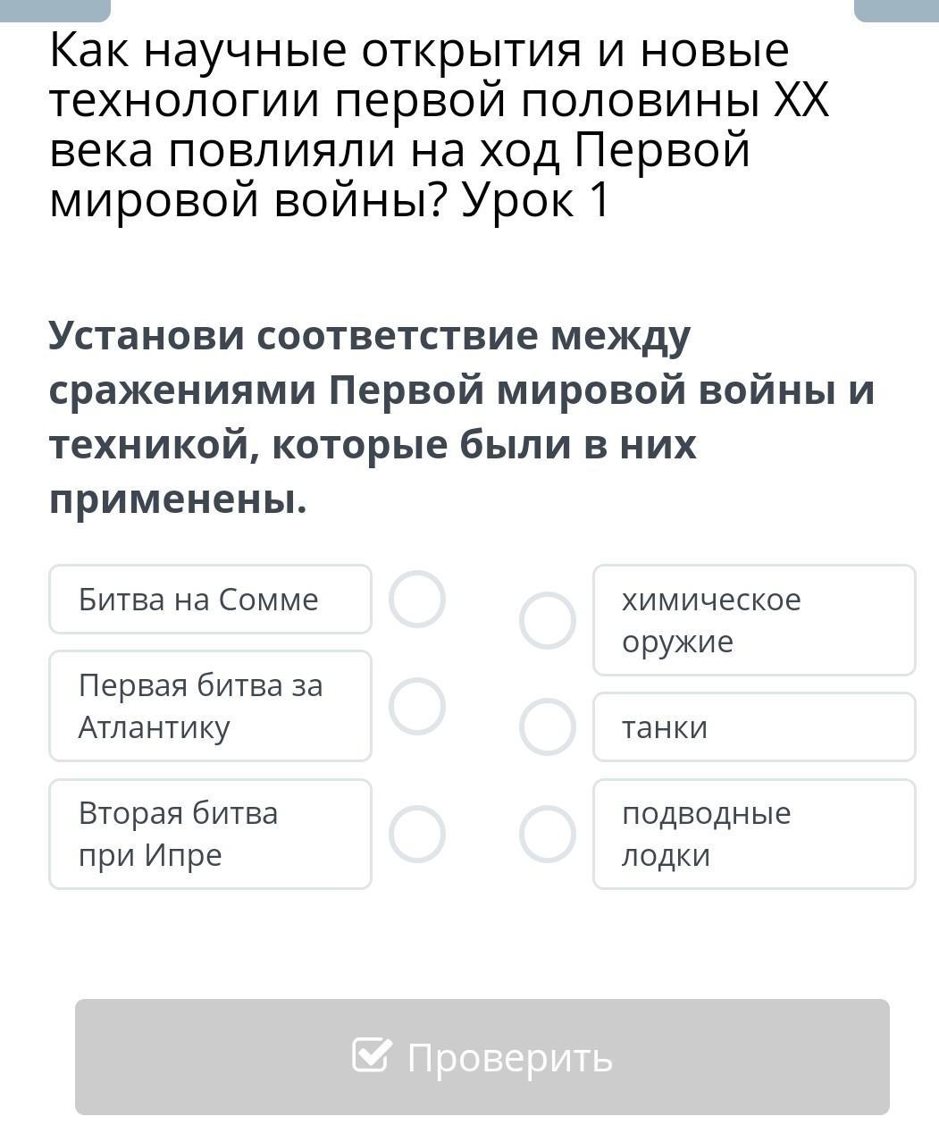Tap the gray tab at top-left corner
The height and width of the screenshot is (1125, 939).
[54, 9]
